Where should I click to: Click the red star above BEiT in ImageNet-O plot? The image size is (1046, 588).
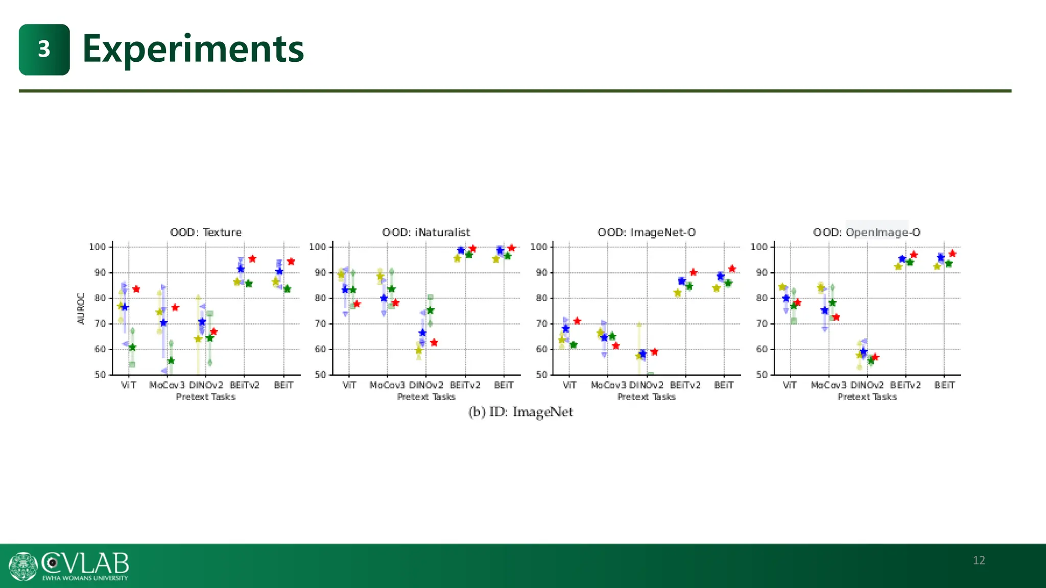pos(732,268)
